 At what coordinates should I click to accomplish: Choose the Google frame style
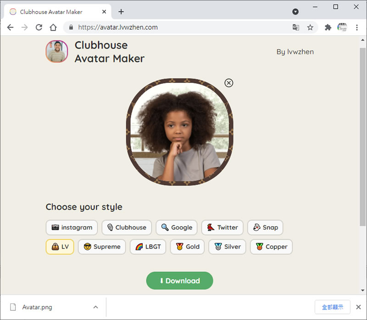pos(177,227)
